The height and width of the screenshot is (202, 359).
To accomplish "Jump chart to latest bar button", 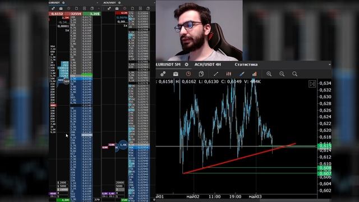I will coord(312,84).
